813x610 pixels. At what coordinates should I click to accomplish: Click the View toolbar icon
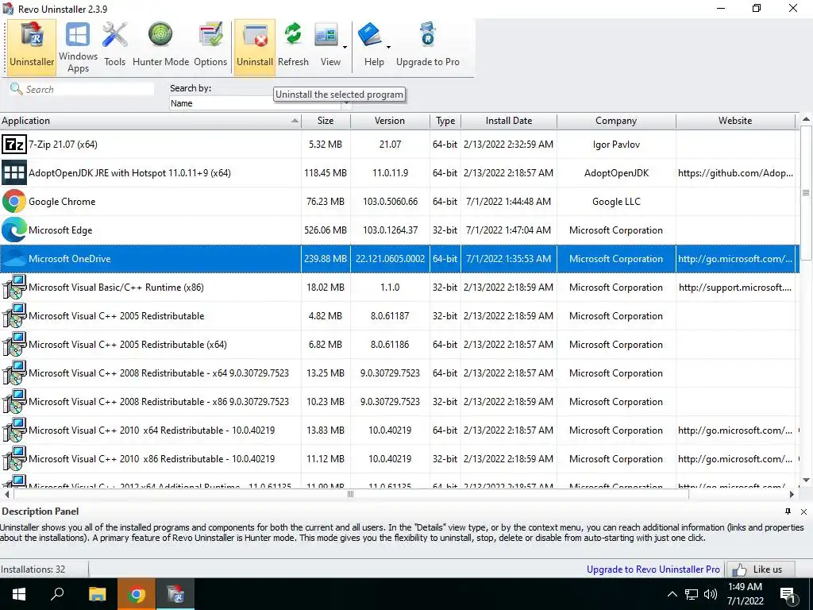(x=326, y=35)
